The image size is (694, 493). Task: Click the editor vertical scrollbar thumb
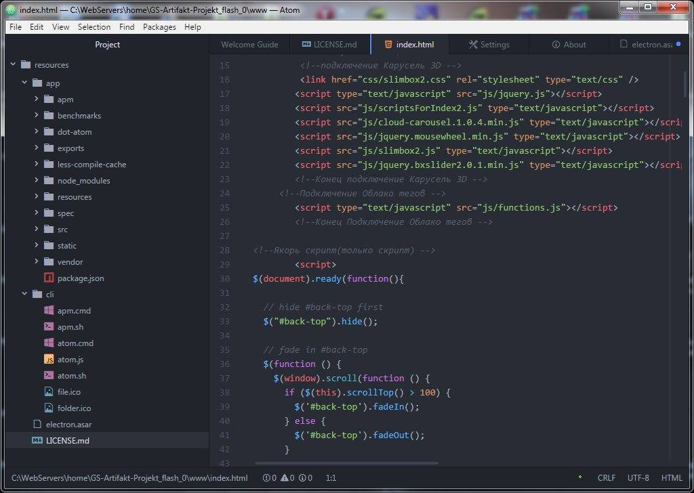coord(686,84)
